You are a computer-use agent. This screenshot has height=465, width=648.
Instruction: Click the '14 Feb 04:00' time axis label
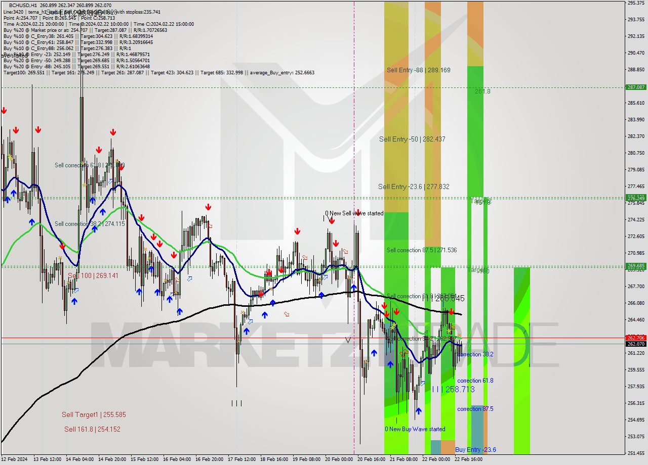point(79,459)
